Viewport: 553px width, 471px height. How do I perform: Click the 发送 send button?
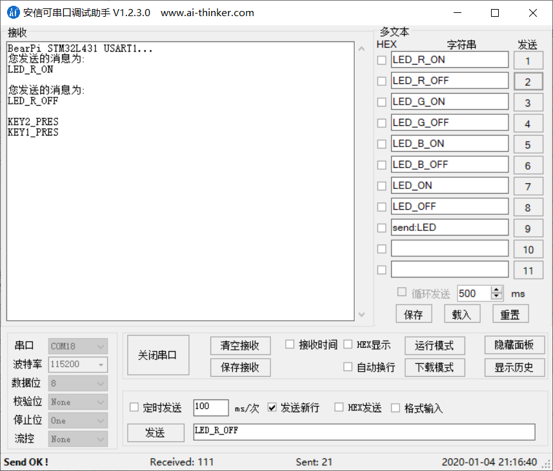(156, 432)
